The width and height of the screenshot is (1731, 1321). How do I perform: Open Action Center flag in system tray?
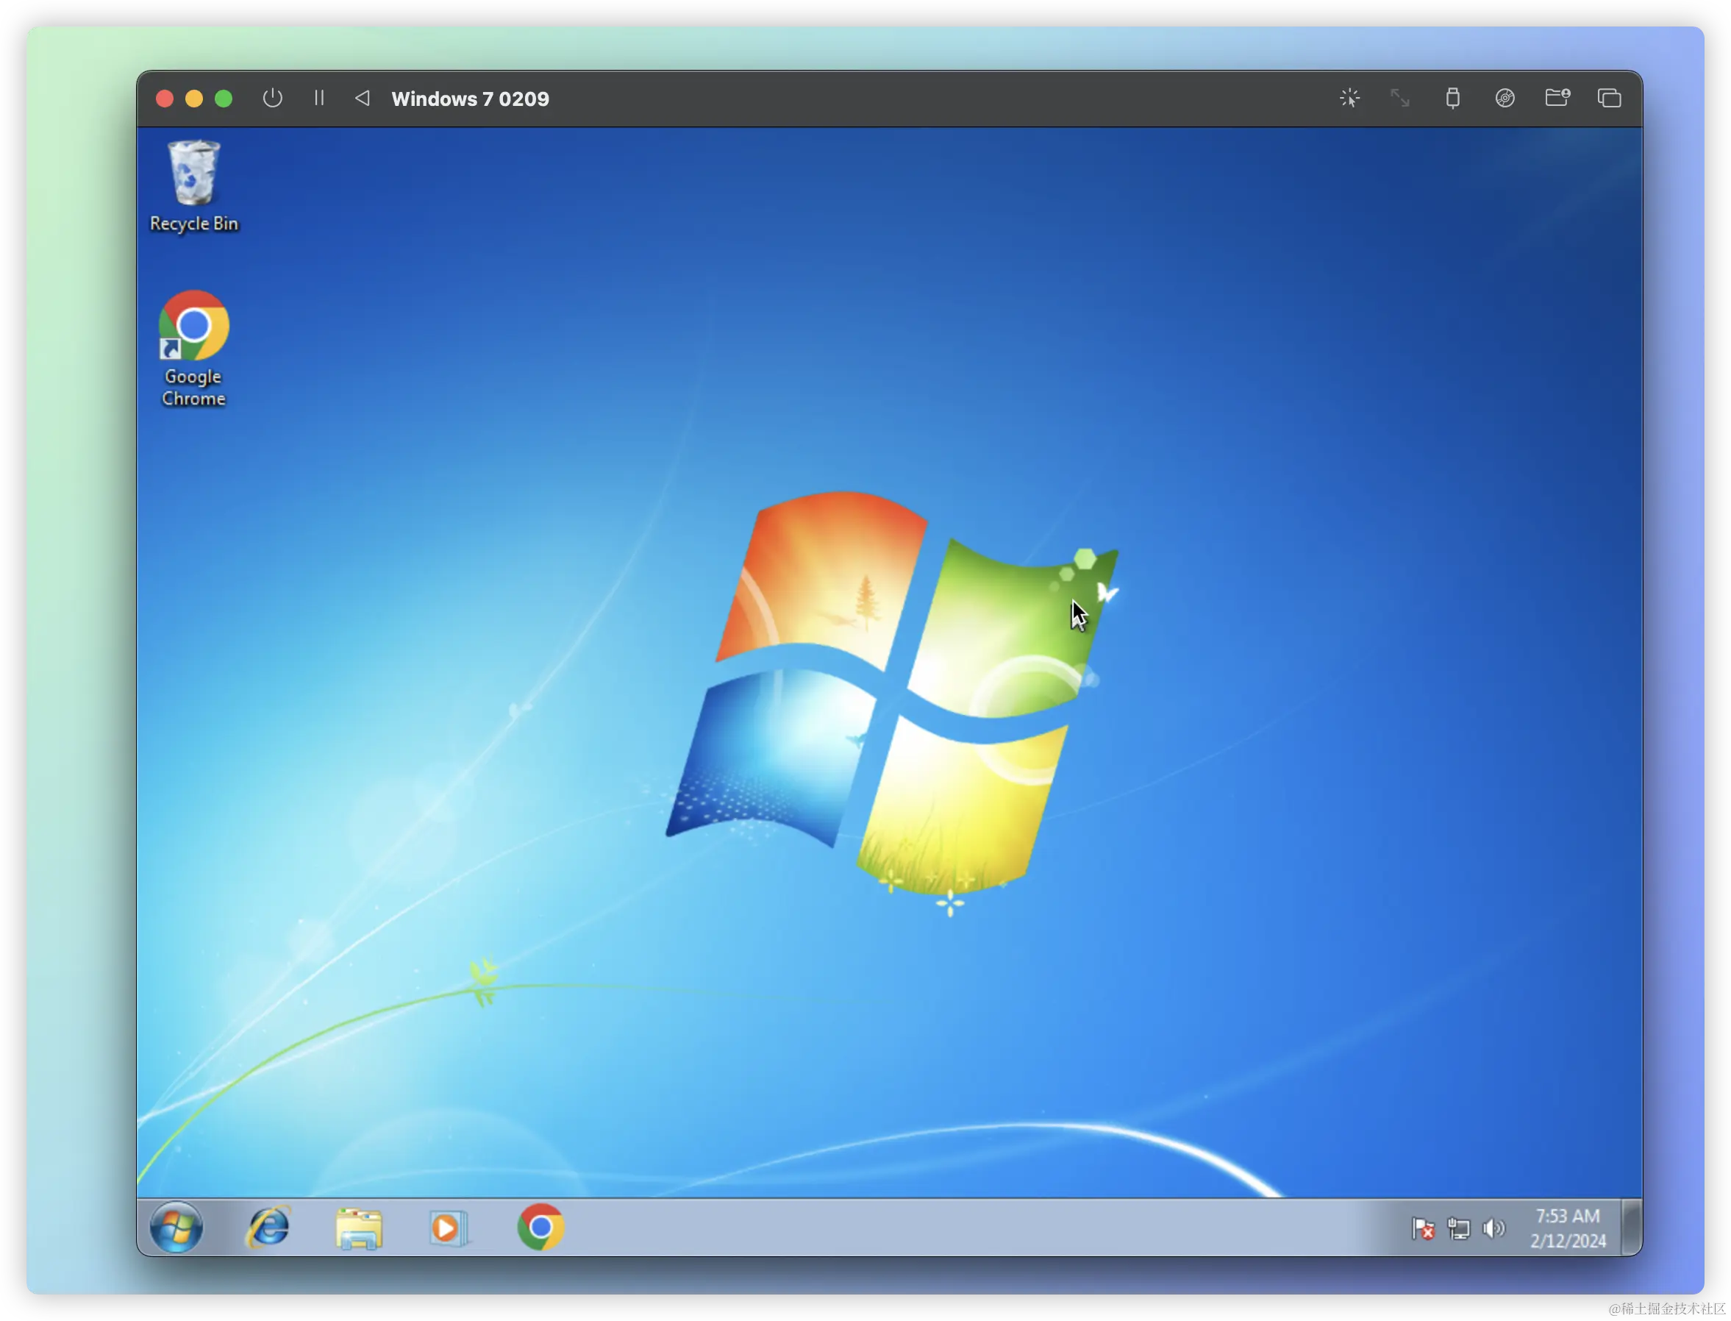click(x=1423, y=1228)
